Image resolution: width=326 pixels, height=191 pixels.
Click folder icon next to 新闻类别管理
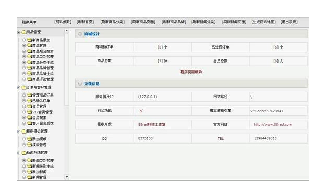point(29,161)
